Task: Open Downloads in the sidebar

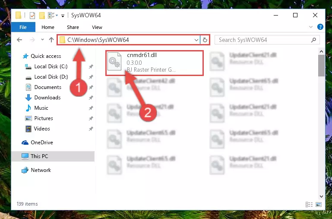Action: coord(47,98)
